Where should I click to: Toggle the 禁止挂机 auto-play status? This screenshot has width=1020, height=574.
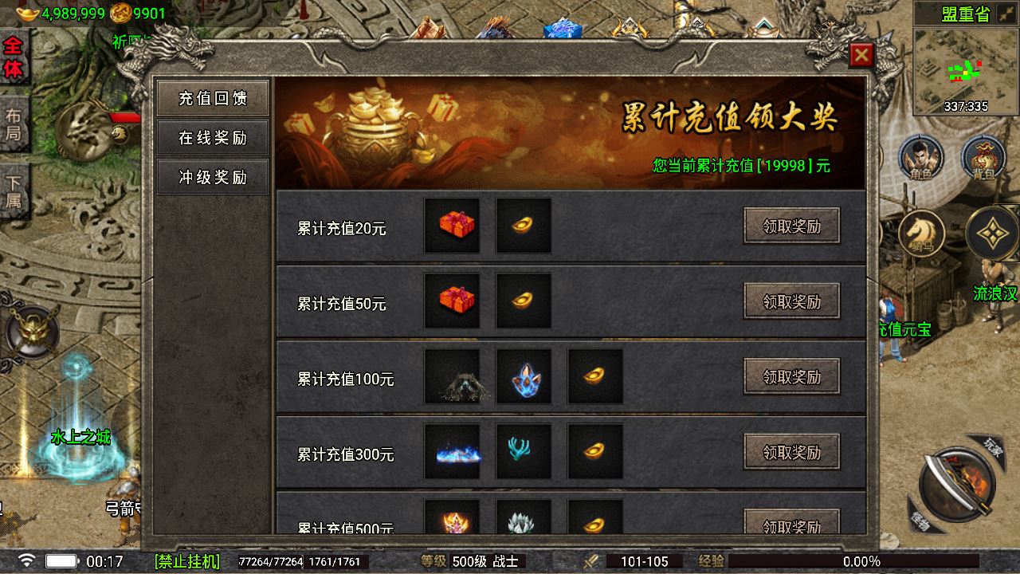(186, 561)
